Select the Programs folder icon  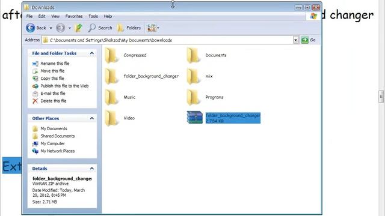194,97
